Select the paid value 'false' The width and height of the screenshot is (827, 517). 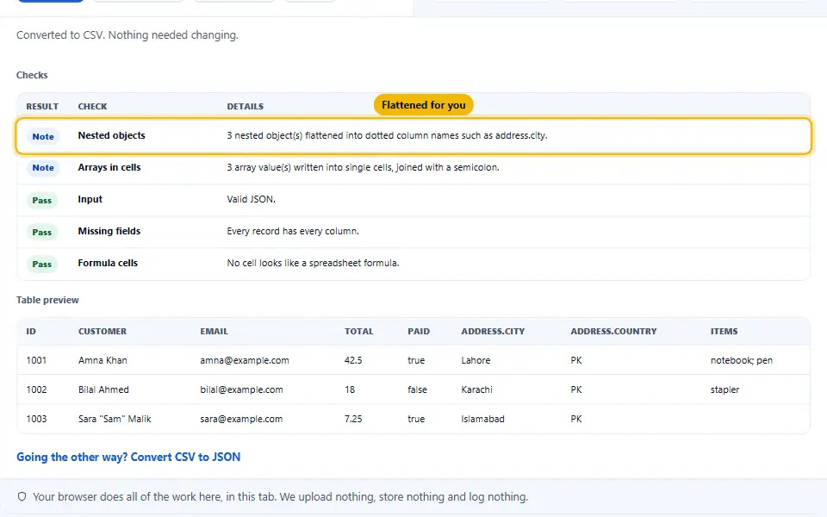pyautogui.click(x=417, y=389)
